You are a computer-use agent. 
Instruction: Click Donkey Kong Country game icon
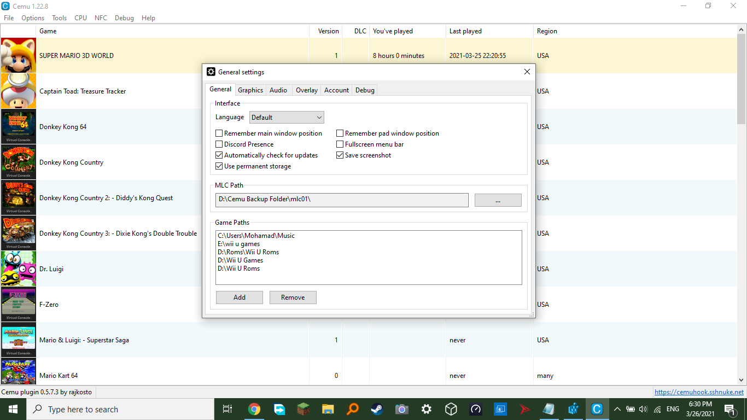(19, 162)
